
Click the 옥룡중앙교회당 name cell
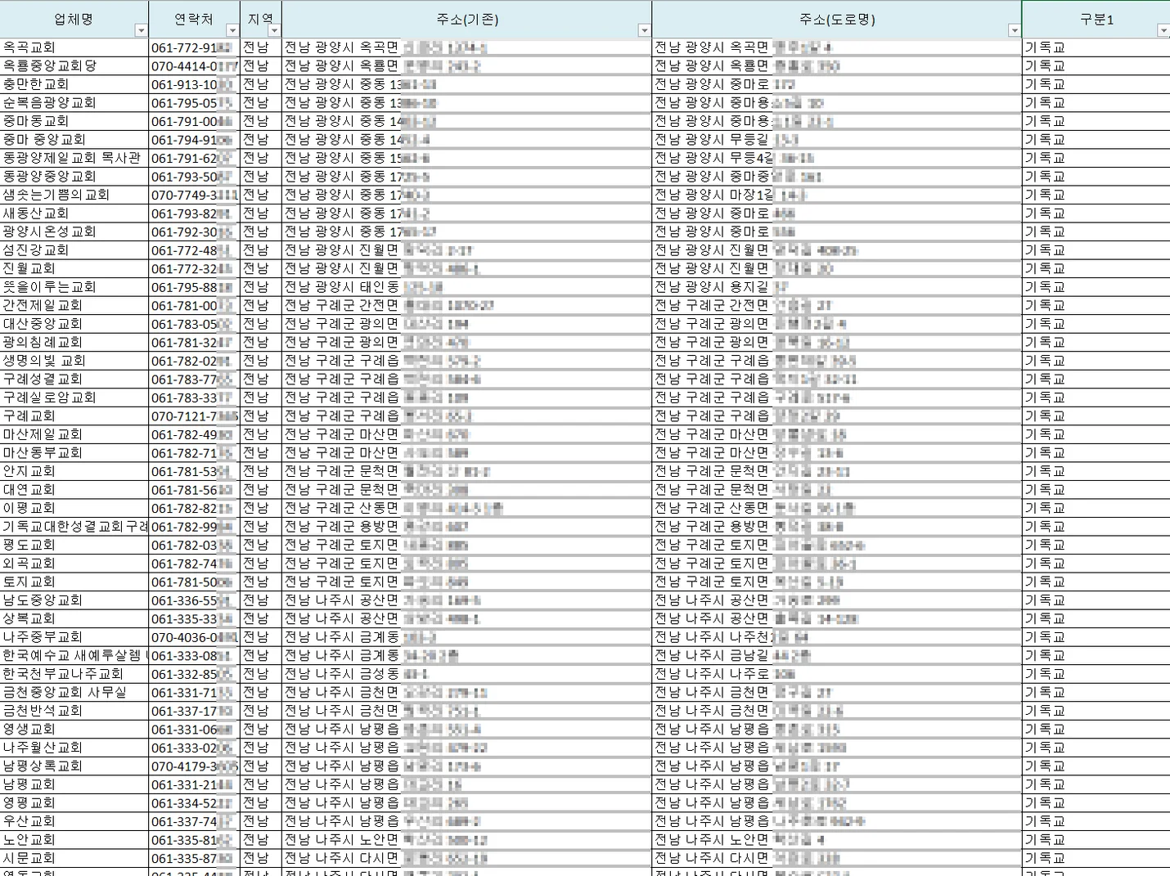coord(74,65)
